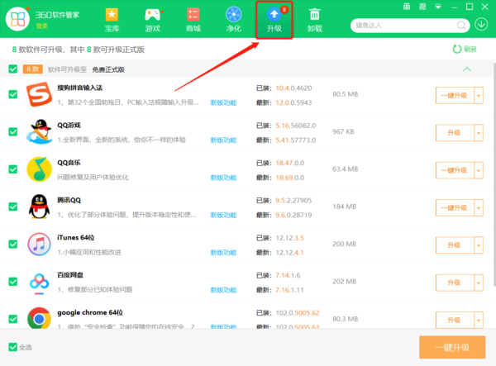Open the 净化 purify icon
496x366 pixels.
(x=234, y=20)
